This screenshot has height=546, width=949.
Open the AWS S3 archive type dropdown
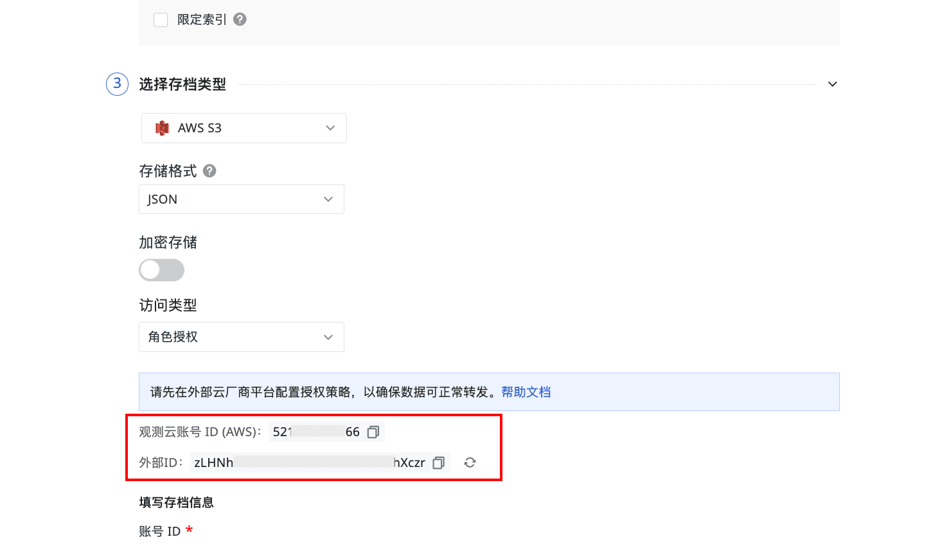pyautogui.click(x=244, y=128)
